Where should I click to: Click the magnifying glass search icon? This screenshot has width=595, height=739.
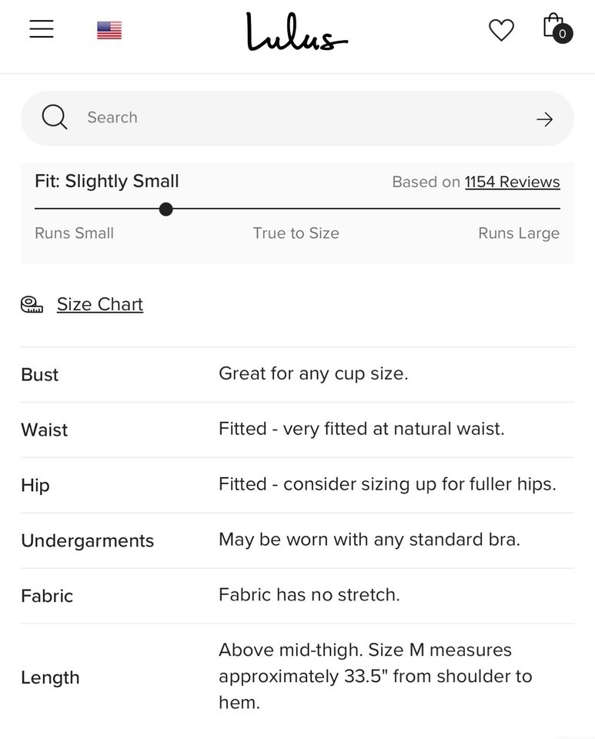[54, 118]
